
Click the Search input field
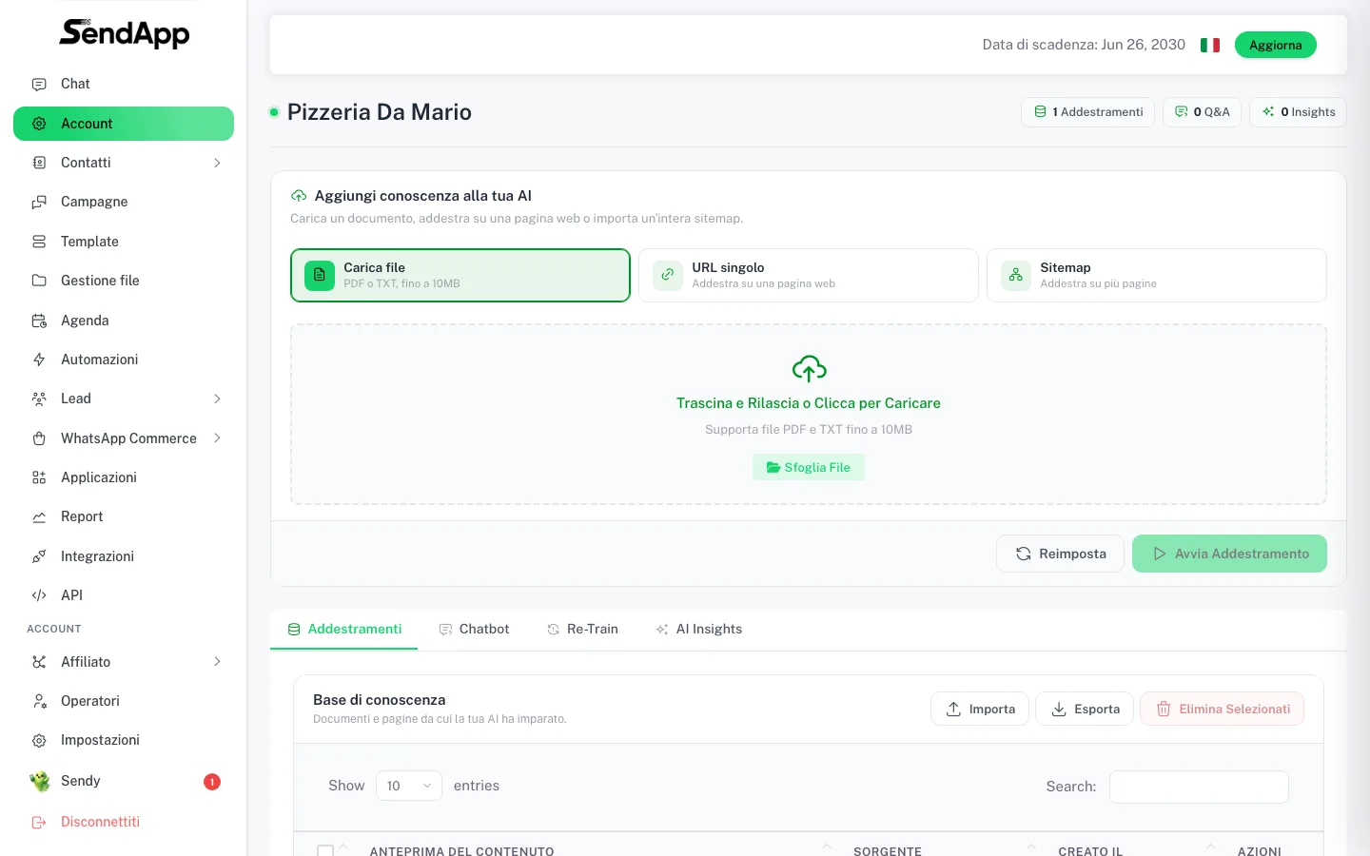[1199, 787]
